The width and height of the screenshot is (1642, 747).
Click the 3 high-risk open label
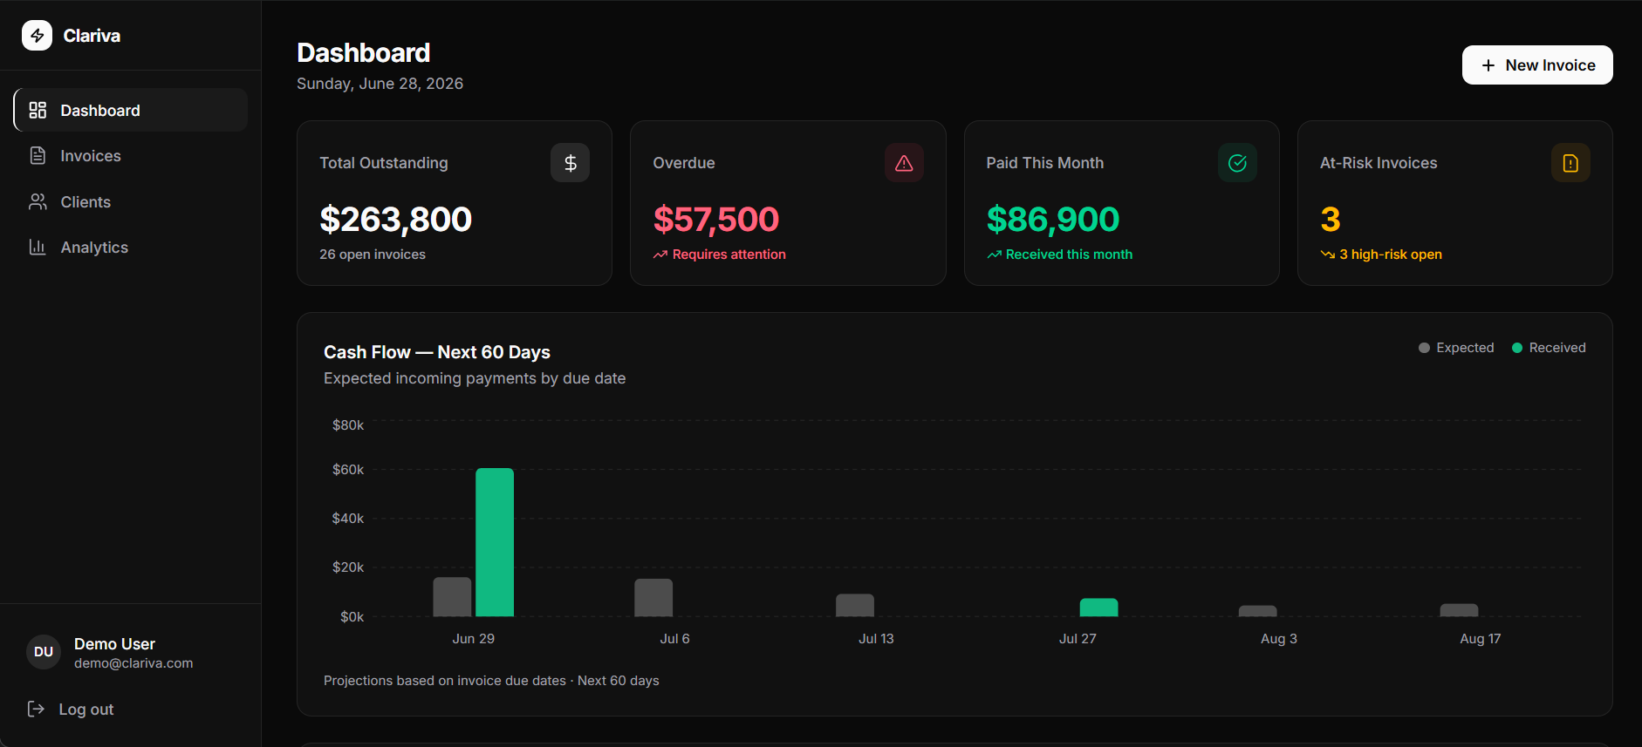coord(1381,255)
